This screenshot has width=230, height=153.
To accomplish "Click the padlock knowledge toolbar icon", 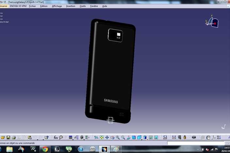I will (82, 137).
